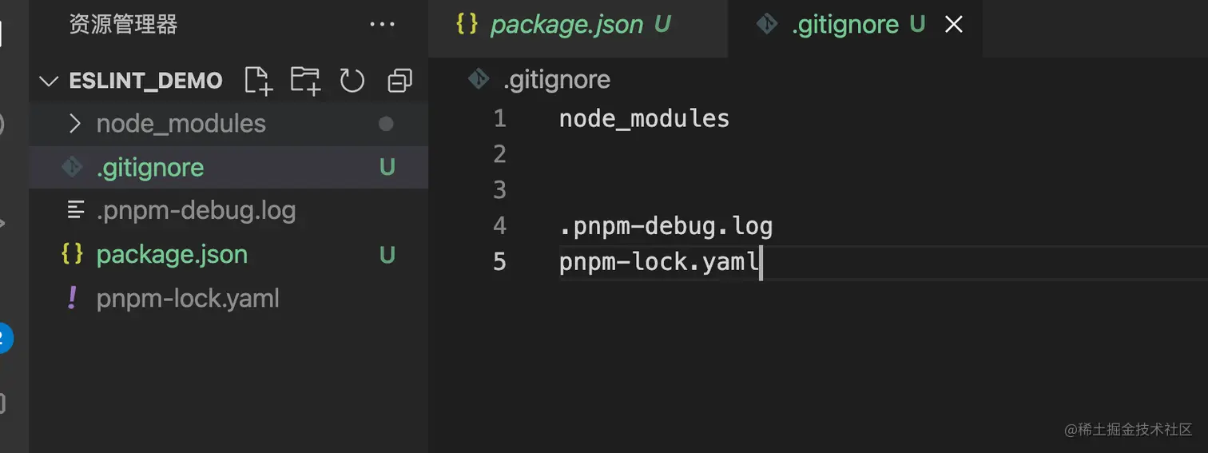
Task: Click the New File icon in explorer header
Action: (258, 81)
